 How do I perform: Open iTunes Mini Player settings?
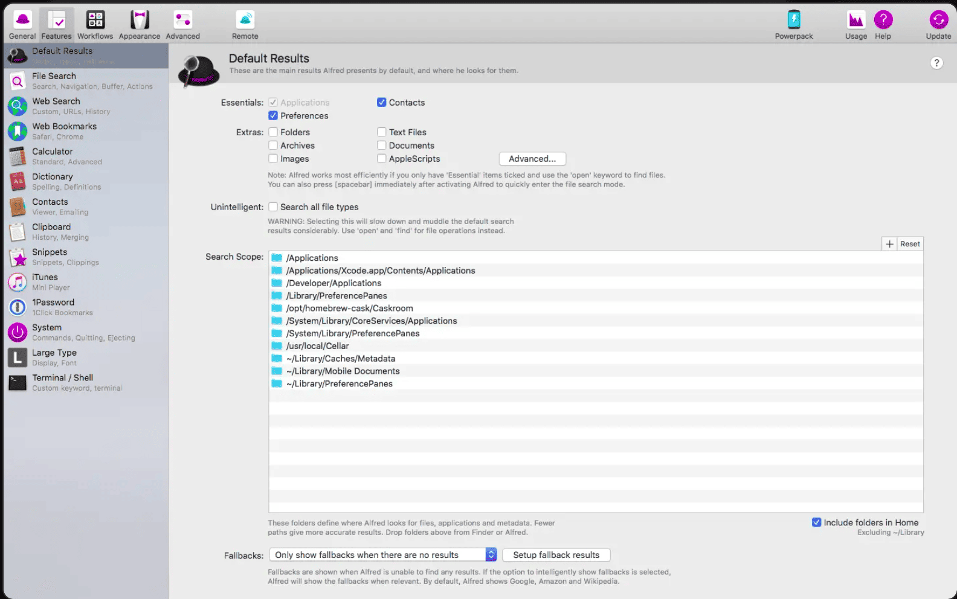[x=86, y=282]
